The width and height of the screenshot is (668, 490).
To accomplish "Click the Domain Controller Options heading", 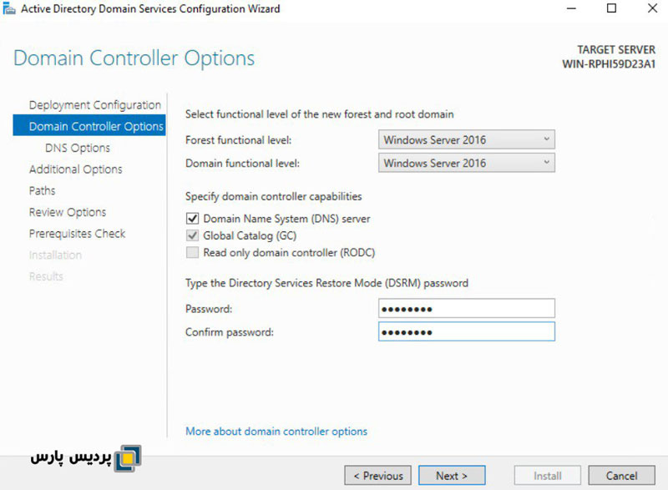I will (134, 58).
